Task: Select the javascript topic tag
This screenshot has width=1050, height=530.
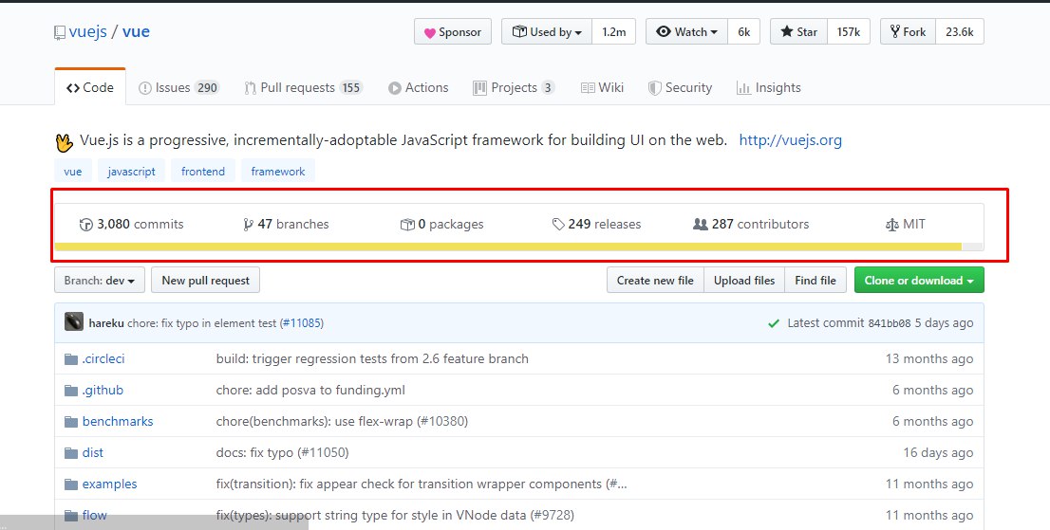Action: pos(131,171)
